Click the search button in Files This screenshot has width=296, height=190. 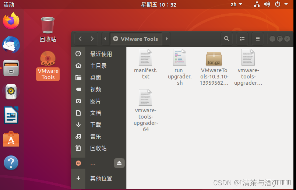pos(227,39)
